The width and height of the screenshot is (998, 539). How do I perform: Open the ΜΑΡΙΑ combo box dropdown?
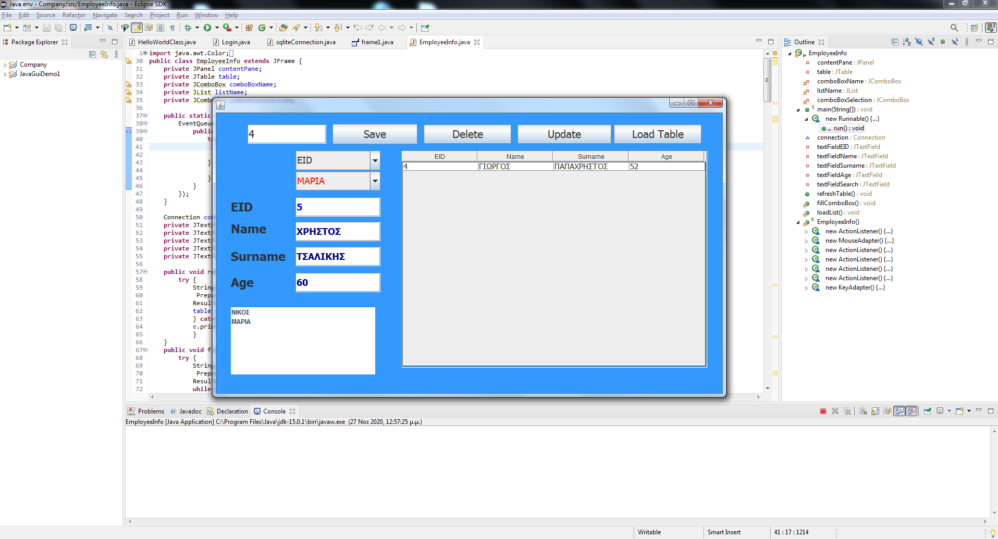(375, 181)
